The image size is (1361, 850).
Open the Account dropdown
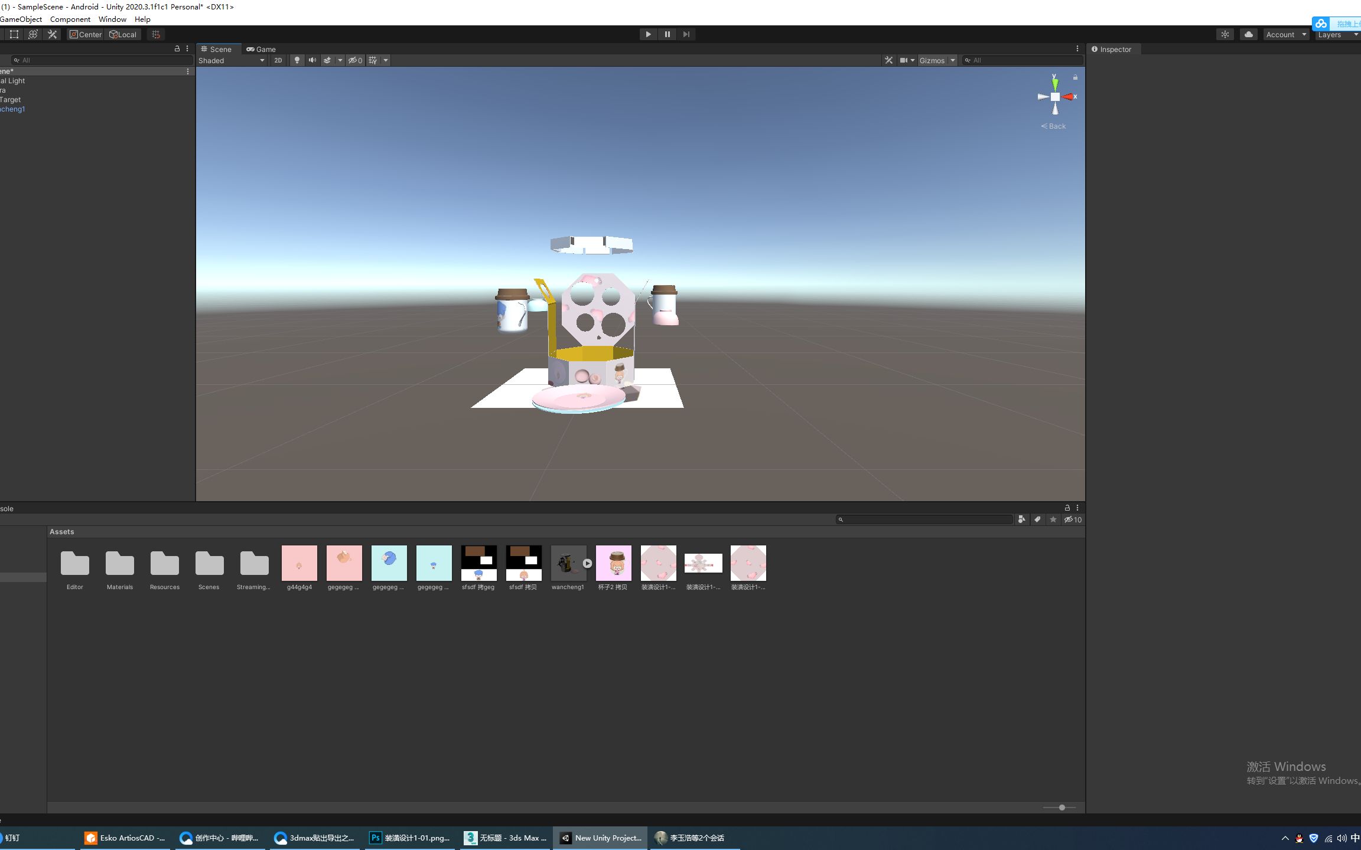(1286, 34)
